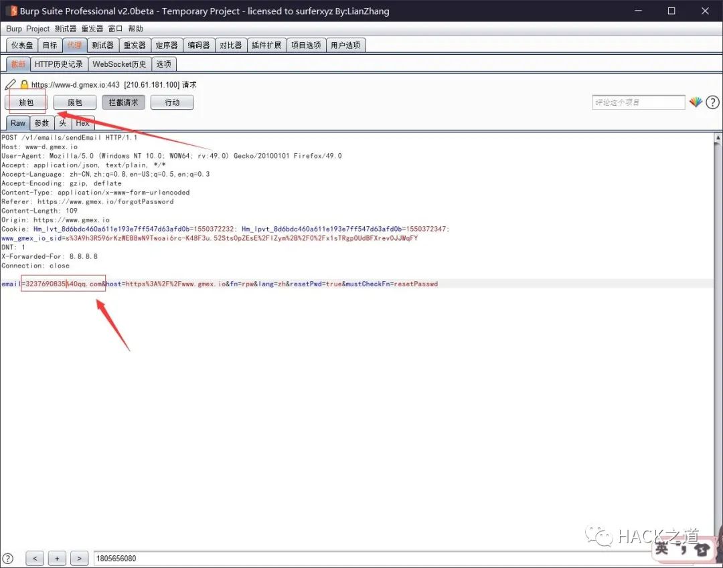Viewport: 723px width, 568px height.
Task: Select the 头 (Headers) view tab
Action: (x=63, y=123)
